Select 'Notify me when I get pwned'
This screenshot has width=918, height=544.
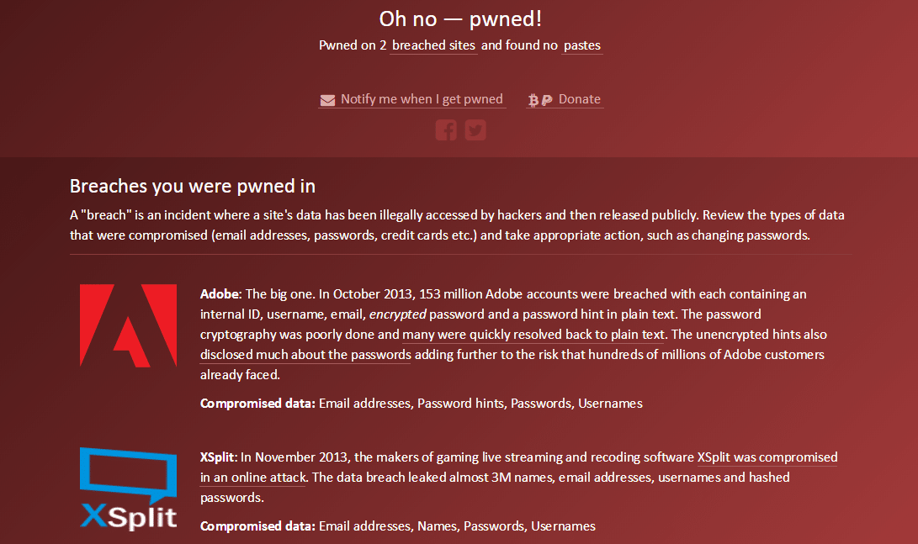pos(422,99)
